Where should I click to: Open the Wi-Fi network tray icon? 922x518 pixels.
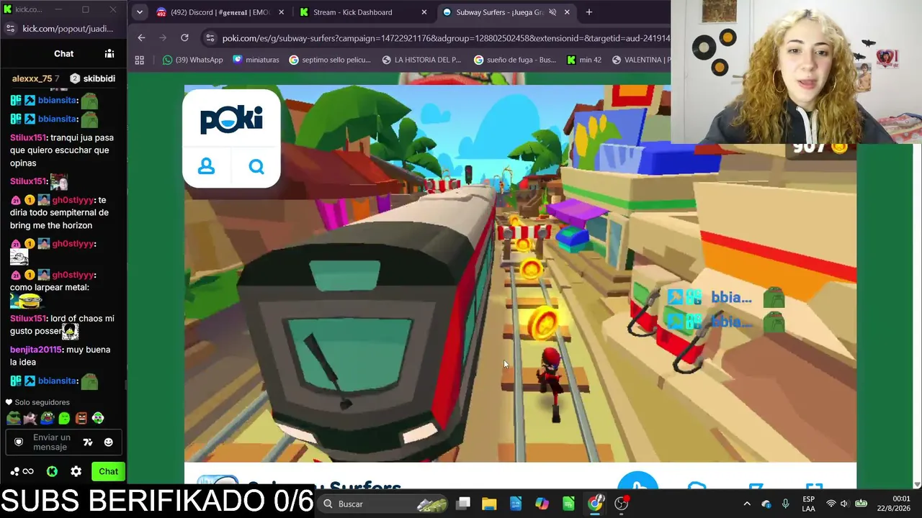click(x=831, y=504)
